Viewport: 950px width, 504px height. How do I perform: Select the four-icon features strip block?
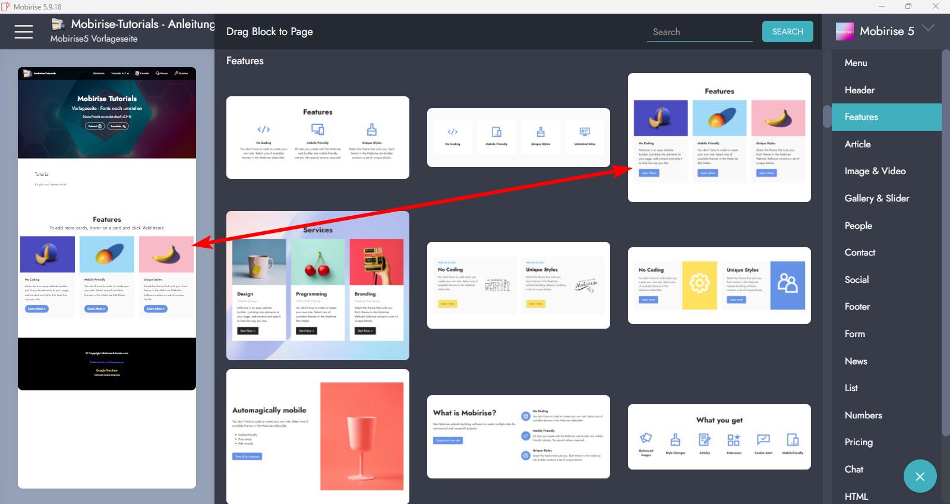518,137
